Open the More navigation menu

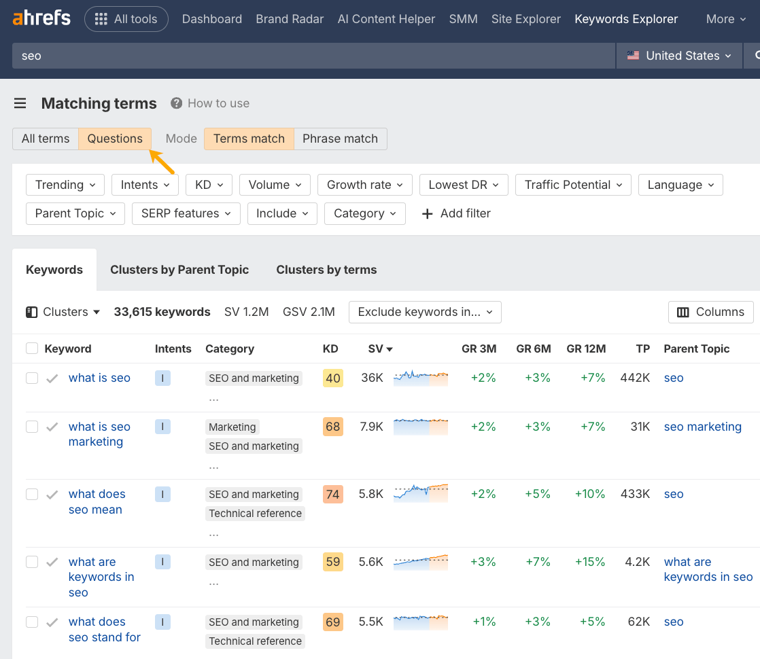[725, 19]
